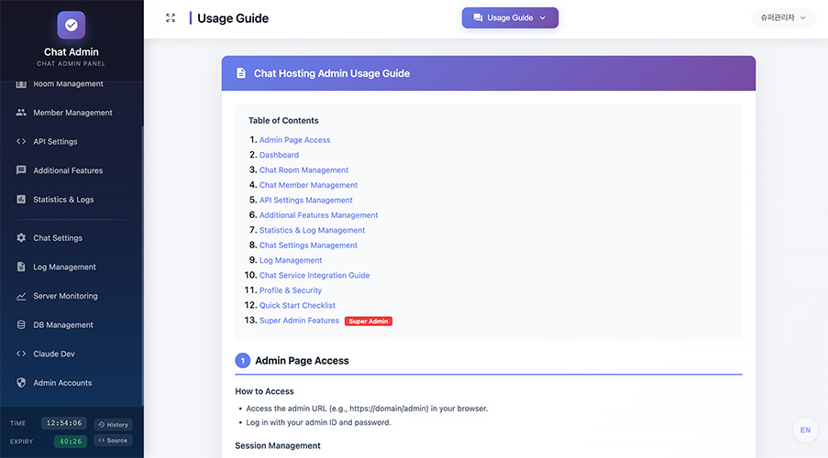This screenshot has height=458, width=828.
Task: Click the Room Management grid icon
Action: pos(21,84)
